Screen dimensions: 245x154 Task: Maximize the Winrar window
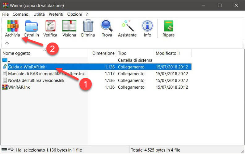220,6
